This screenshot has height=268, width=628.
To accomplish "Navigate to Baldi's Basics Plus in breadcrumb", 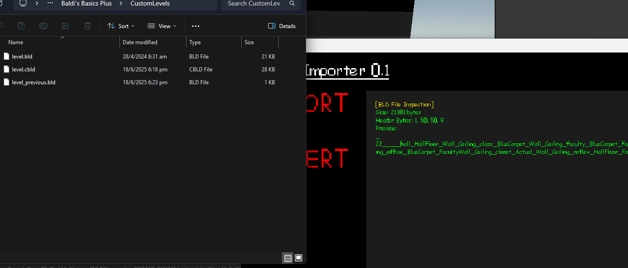I will coord(86,4).
